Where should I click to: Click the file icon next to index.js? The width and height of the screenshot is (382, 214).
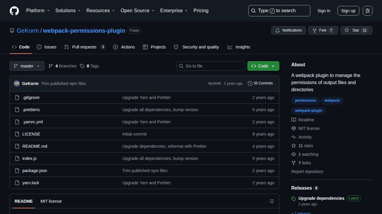click(17, 158)
